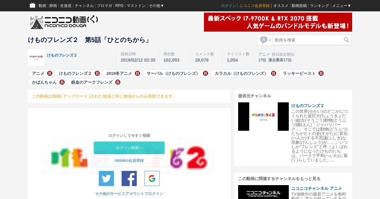The width and height of the screenshot is (380, 199).
Task: Click the 17位 過去最高17位 ranking text
Action: coord(275,60)
